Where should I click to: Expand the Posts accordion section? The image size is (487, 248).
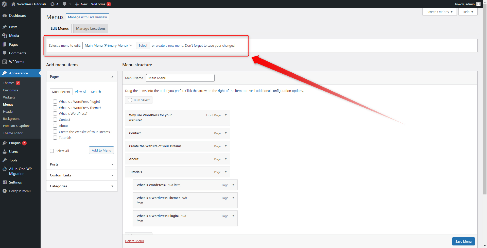[82, 164]
